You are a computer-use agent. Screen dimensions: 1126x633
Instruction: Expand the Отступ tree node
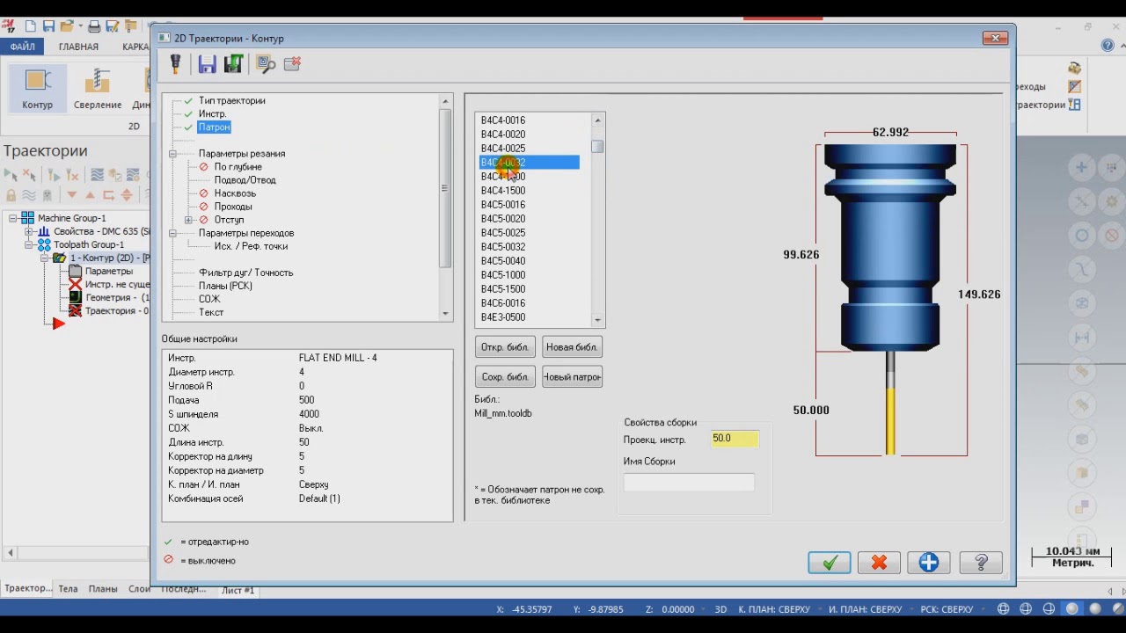point(188,220)
